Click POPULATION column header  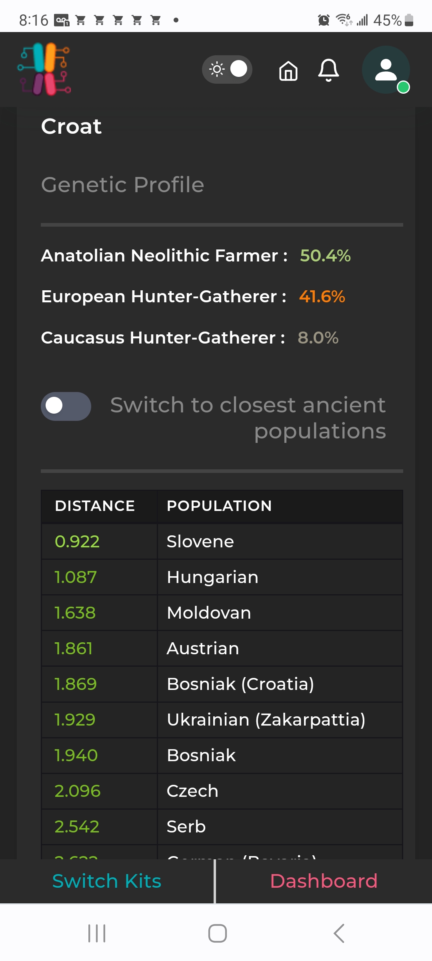[219, 506]
